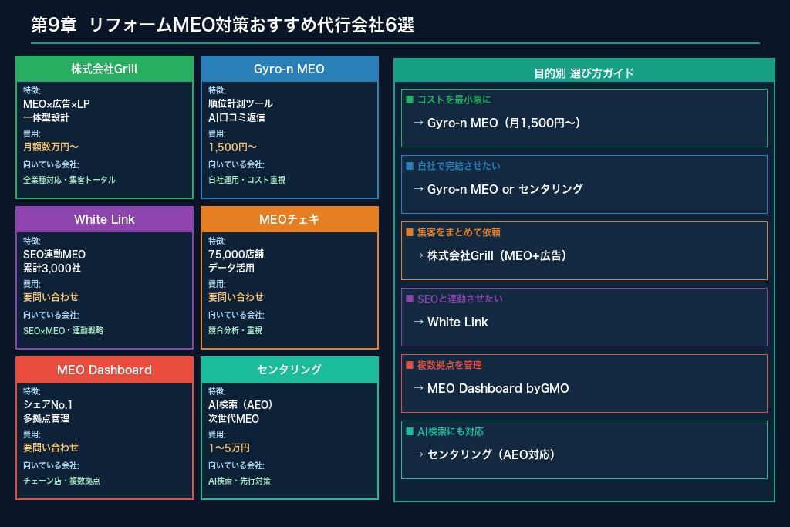Click → MEO Dashboard byGMO
This screenshot has height=527, width=790.
(491, 388)
